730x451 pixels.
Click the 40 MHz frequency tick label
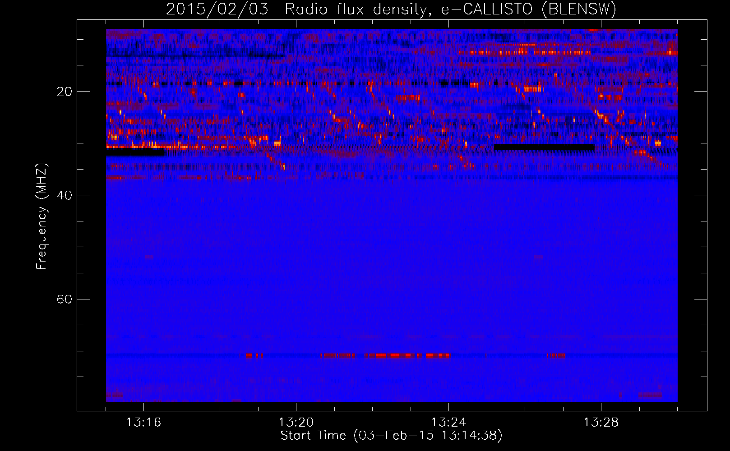(x=64, y=195)
